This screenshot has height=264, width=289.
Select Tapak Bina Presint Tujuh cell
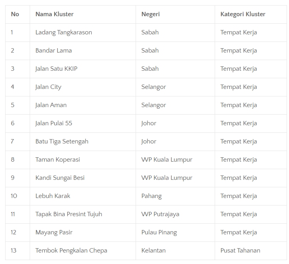[x=69, y=214]
